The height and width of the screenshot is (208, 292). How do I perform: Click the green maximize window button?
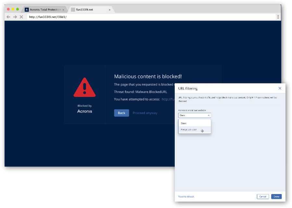coord(18,9)
